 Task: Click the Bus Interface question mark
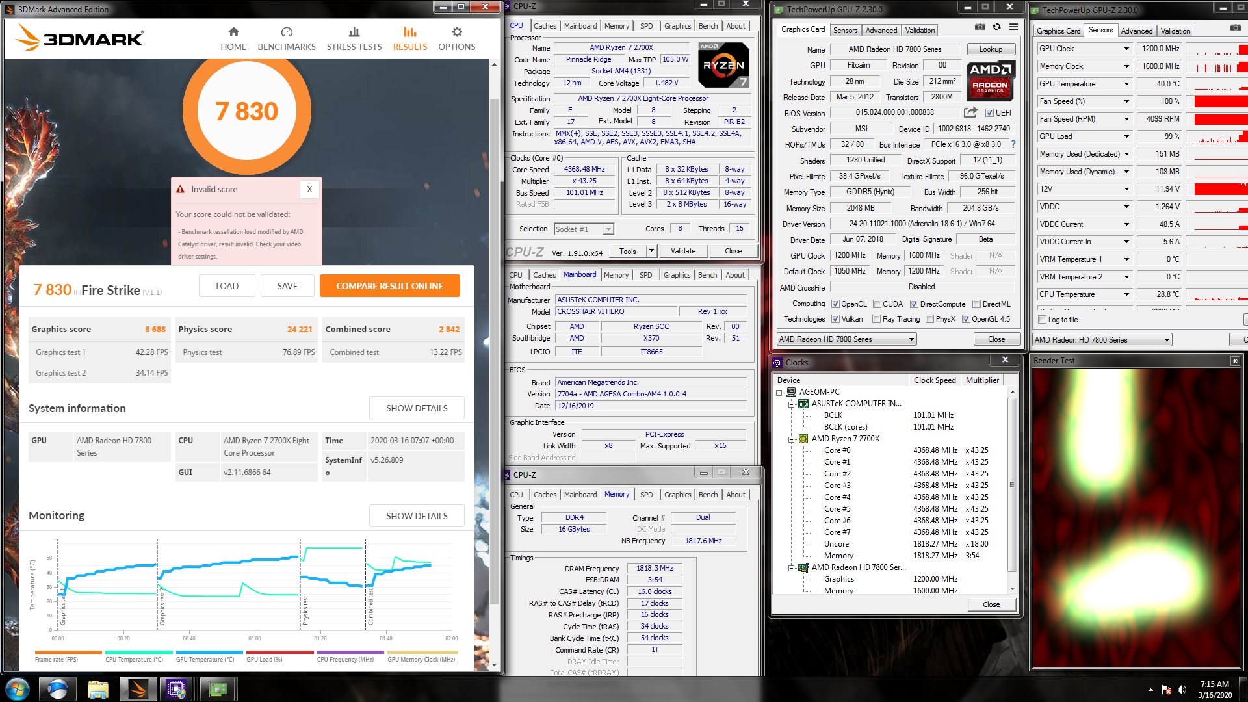click(x=1013, y=144)
